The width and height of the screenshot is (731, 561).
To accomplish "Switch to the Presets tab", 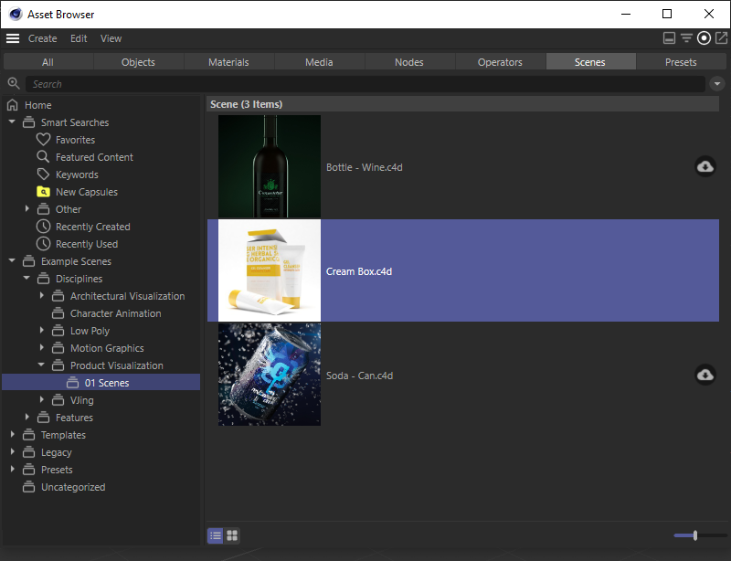I will coord(681,61).
